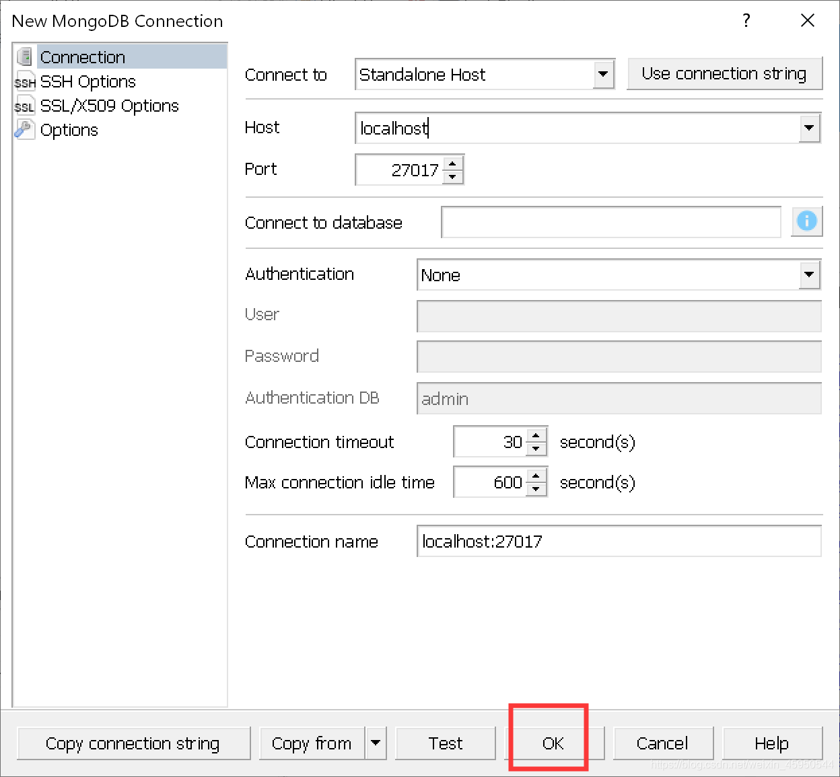
Task: Click the Test button
Action: [446, 743]
